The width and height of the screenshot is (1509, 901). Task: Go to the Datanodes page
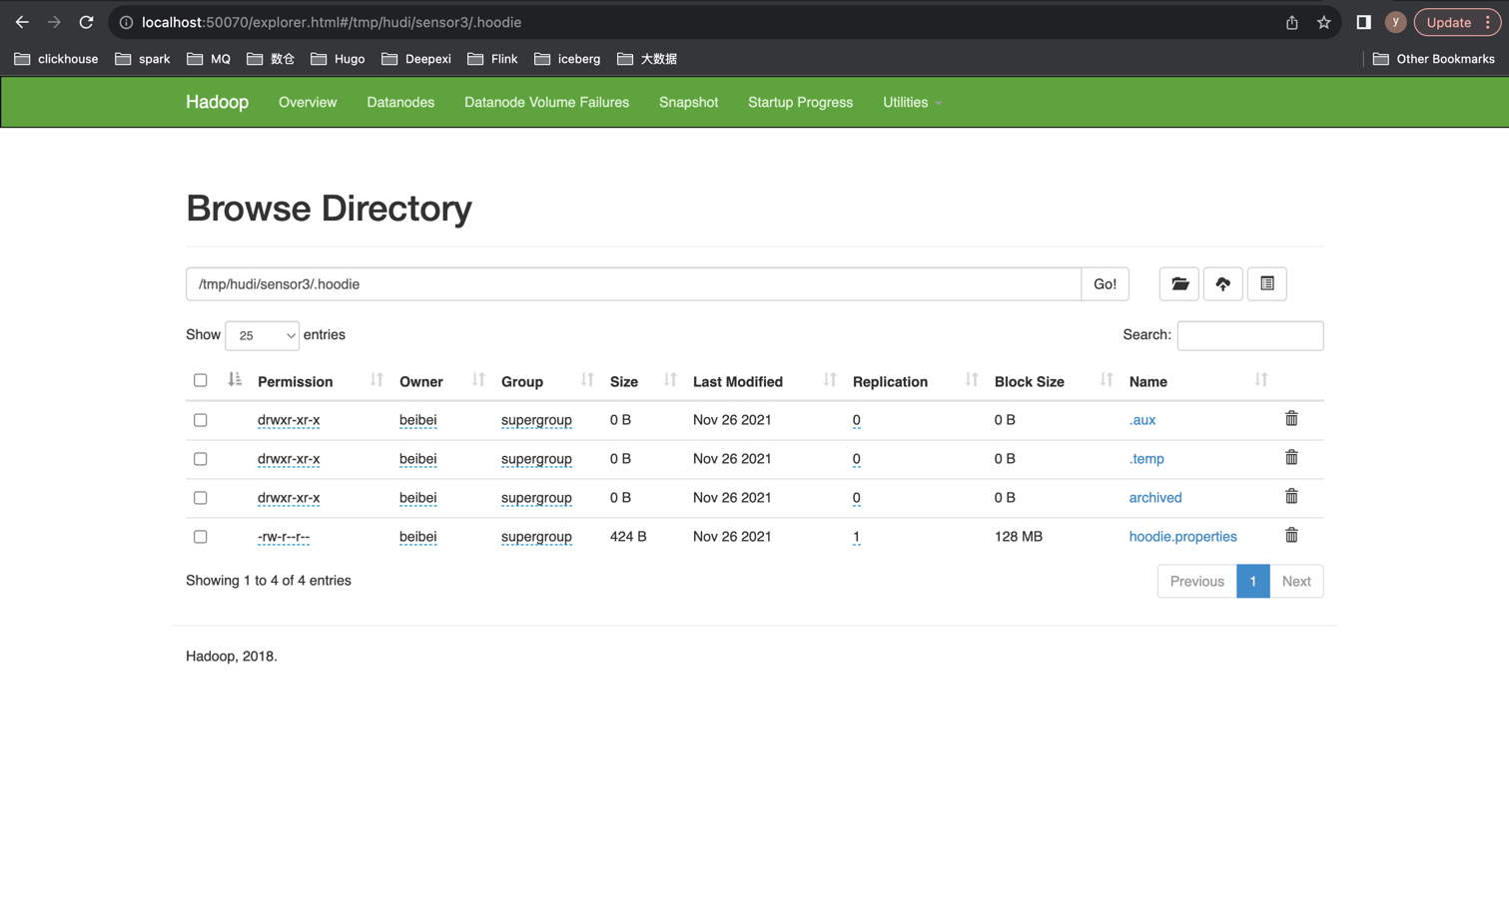[400, 102]
